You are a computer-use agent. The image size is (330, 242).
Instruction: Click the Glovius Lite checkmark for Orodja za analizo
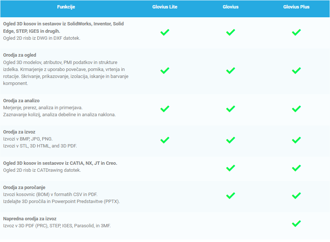pyautogui.click(x=165, y=109)
